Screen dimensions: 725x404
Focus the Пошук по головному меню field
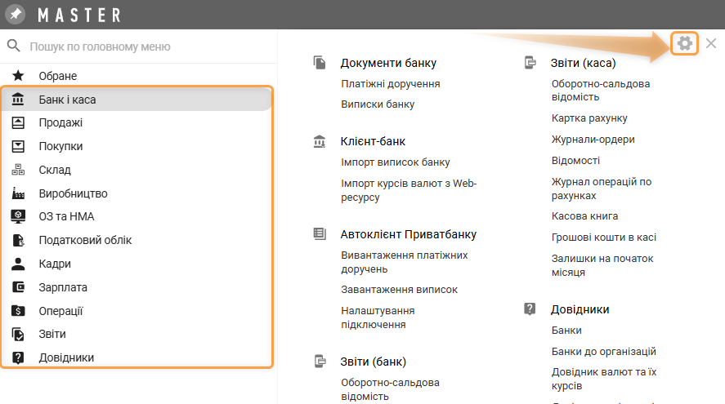tap(139, 47)
